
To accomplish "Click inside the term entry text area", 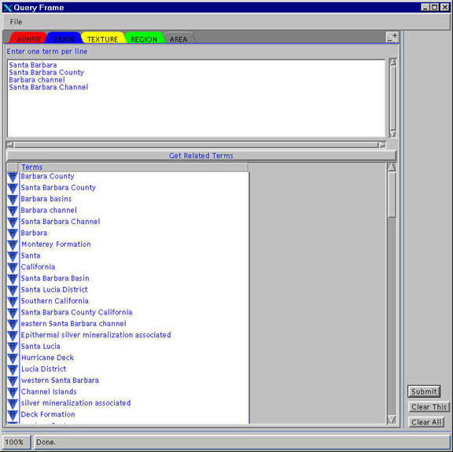I will coord(196,98).
